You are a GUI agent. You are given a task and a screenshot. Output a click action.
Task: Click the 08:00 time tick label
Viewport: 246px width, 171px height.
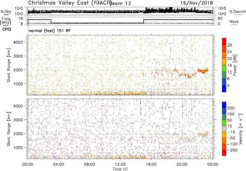pyautogui.click(x=89, y=165)
